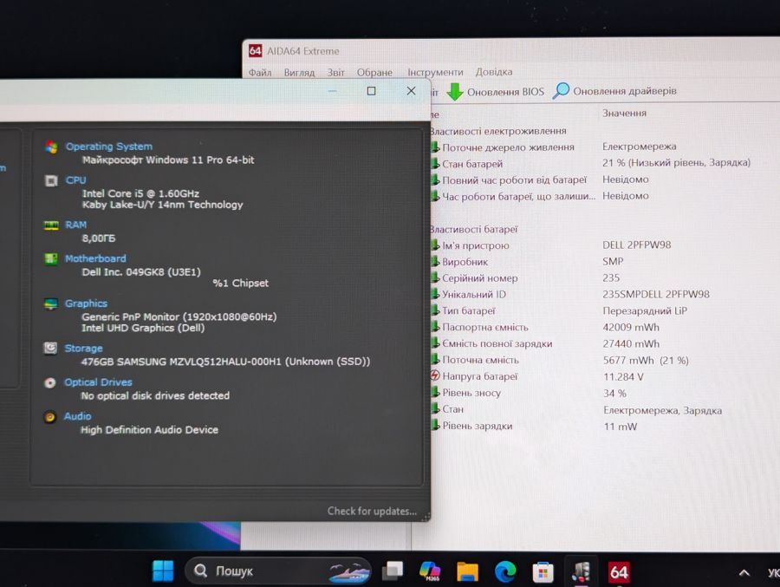Open the Operating System section link
The image size is (780, 587).
tap(109, 147)
